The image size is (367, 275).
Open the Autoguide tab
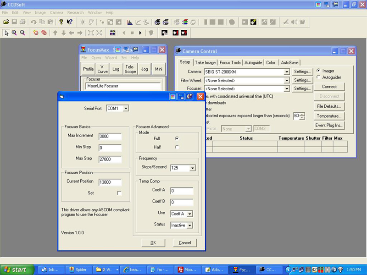click(253, 63)
